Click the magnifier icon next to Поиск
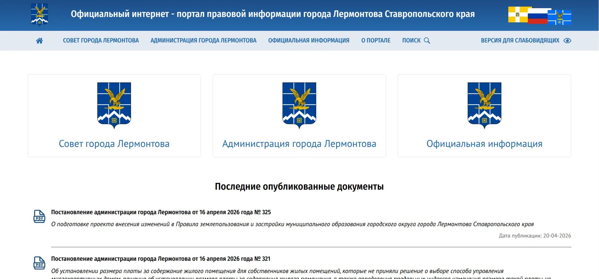 pyautogui.click(x=427, y=41)
